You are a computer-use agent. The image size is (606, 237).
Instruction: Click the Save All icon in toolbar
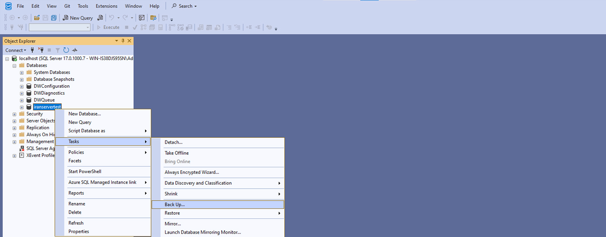pyautogui.click(x=54, y=18)
